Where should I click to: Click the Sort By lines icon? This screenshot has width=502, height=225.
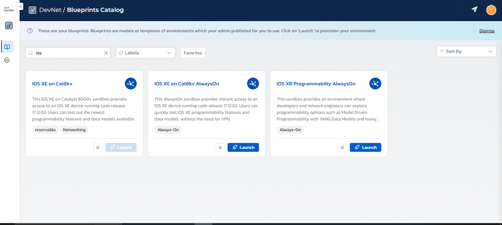pyautogui.click(x=442, y=51)
